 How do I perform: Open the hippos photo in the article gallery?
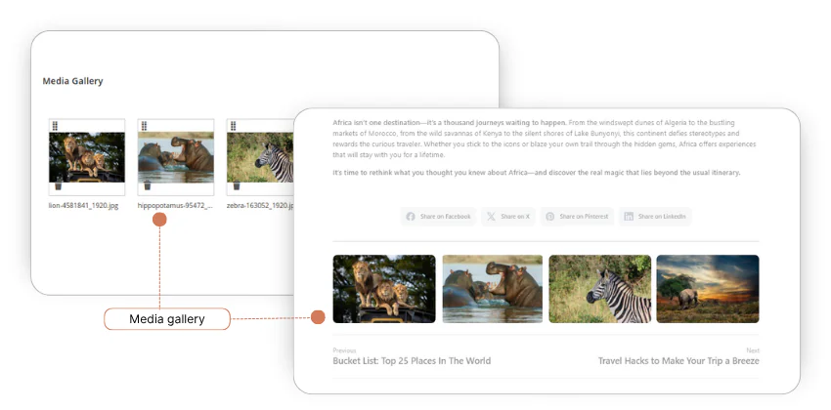(493, 289)
